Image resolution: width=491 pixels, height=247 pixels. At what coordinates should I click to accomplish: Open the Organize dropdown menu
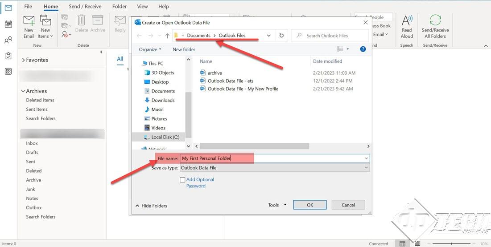(x=150, y=49)
